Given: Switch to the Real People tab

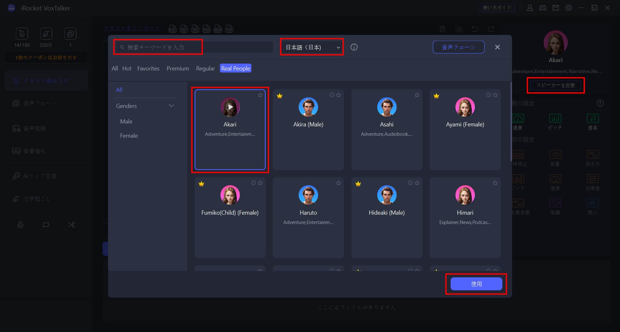Looking at the screenshot, I should (236, 69).
